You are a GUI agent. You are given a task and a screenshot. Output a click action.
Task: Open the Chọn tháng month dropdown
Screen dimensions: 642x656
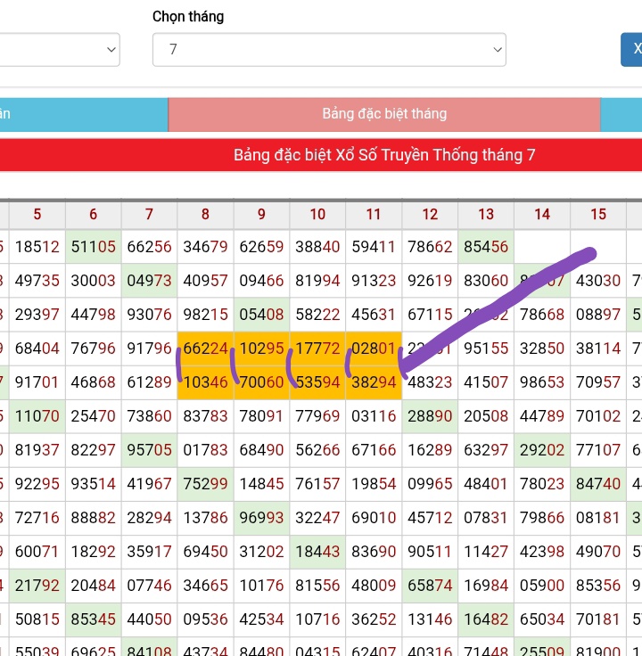[x=328, y=50]
